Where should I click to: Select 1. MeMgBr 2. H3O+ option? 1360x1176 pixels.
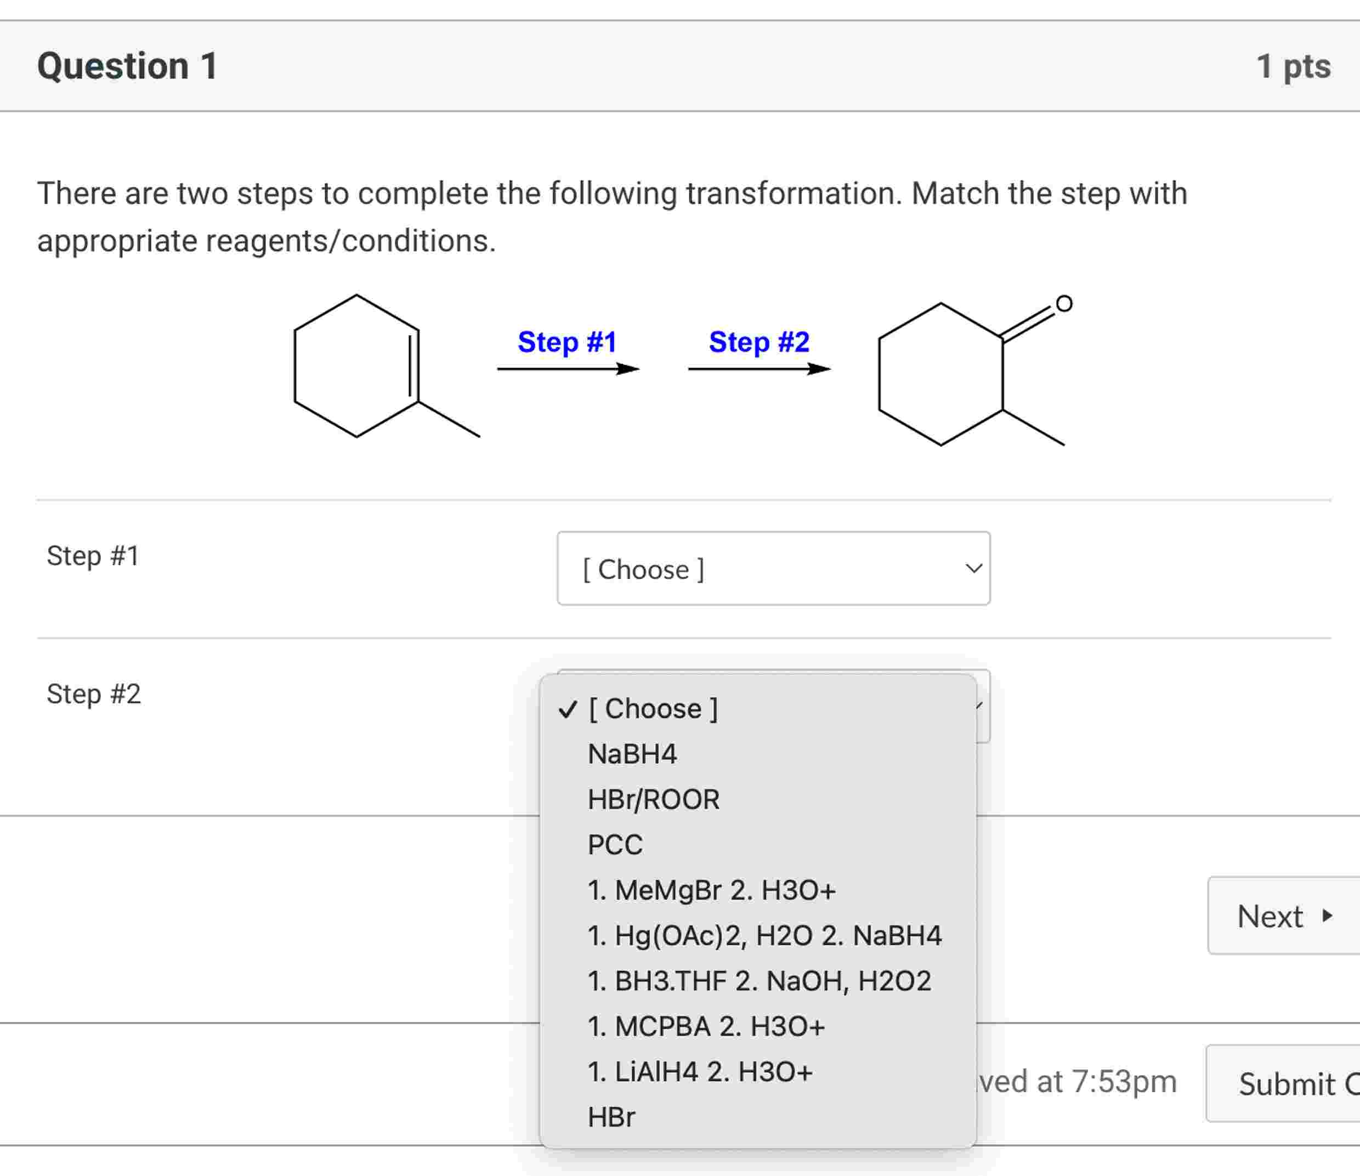[712, 890]
